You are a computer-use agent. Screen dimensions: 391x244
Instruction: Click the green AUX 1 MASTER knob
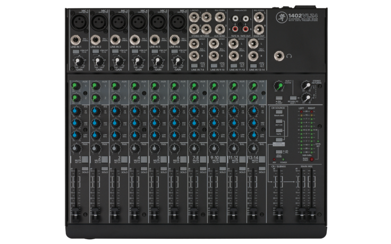[x=279, y=86]
